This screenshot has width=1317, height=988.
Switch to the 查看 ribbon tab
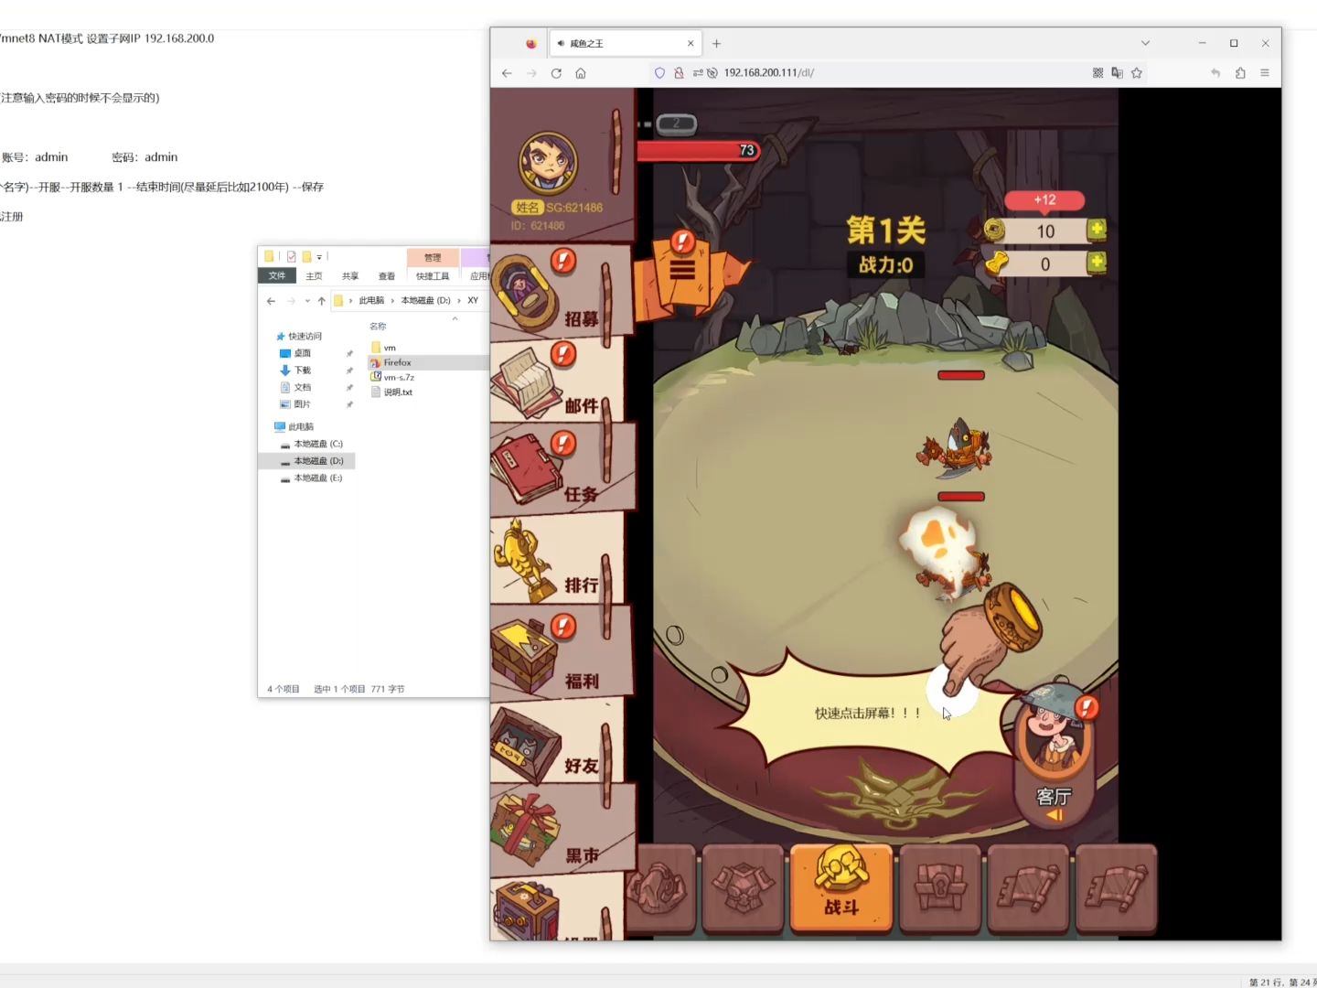[x=387, y=275]
